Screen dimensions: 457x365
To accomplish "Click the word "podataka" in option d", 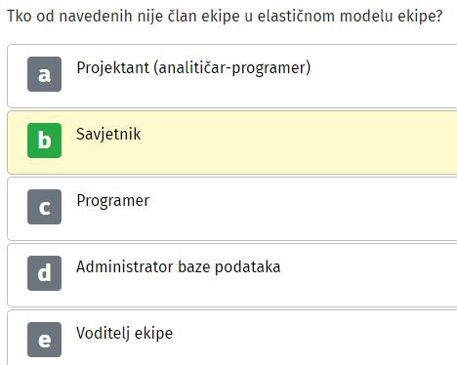I will (x=247, y=267).
